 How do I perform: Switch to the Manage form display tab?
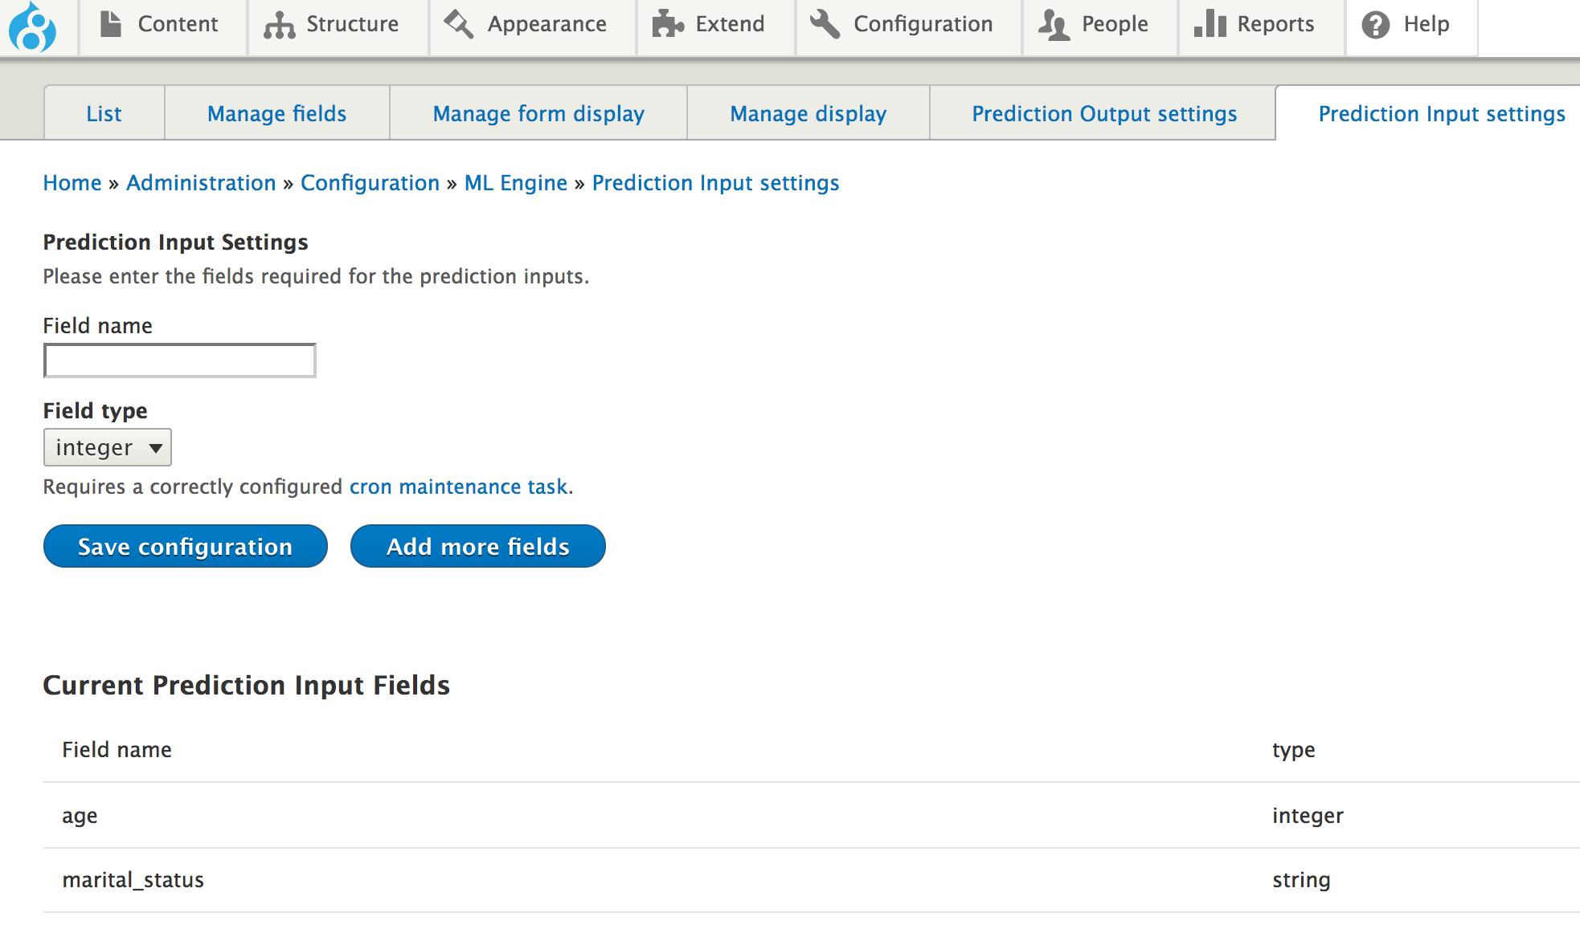tap(538, 113)
